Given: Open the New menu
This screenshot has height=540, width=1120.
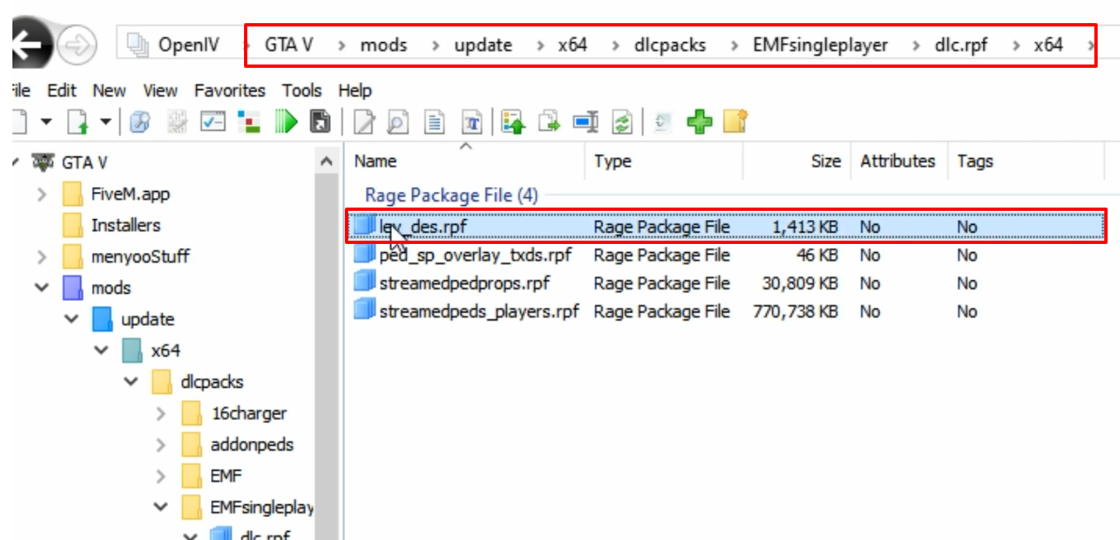Looking at the screenshot, I should coord(109,90).
